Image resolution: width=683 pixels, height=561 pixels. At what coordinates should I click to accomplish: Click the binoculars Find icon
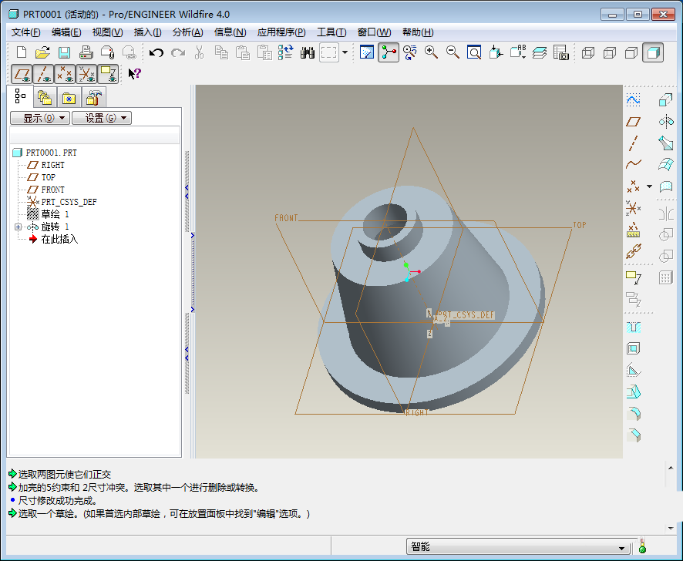(308, 52)
